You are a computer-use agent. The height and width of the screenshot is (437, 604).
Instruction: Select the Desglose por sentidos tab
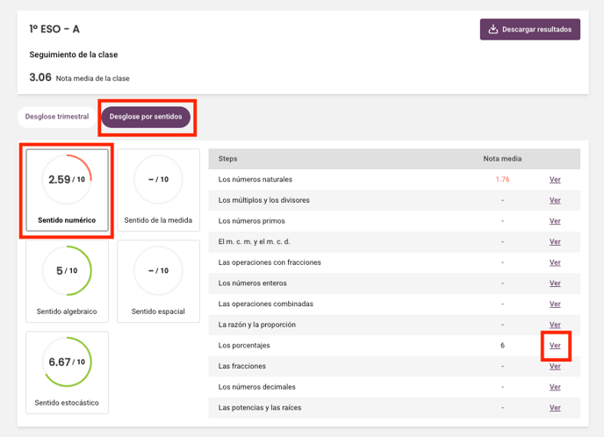coord(146,117)
